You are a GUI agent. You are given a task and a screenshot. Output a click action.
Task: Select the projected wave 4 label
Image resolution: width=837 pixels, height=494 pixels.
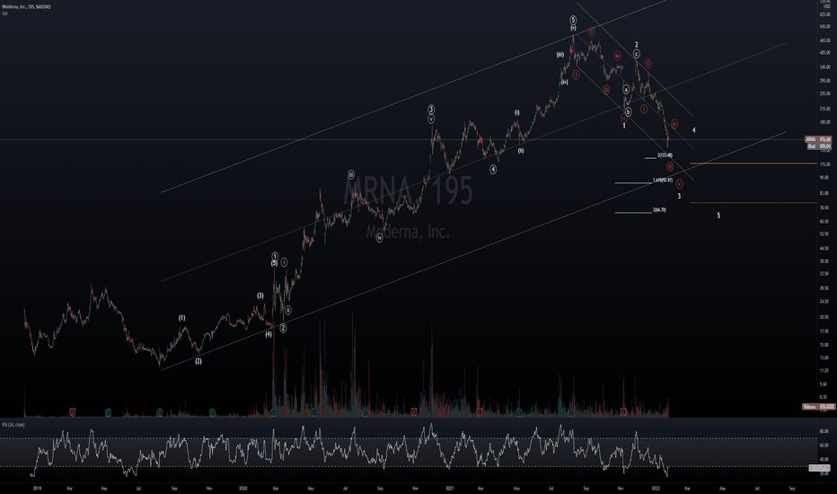click(693, 130)
